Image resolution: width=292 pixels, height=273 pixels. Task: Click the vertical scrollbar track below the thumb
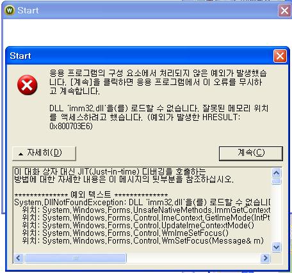[x=277, y=214]
